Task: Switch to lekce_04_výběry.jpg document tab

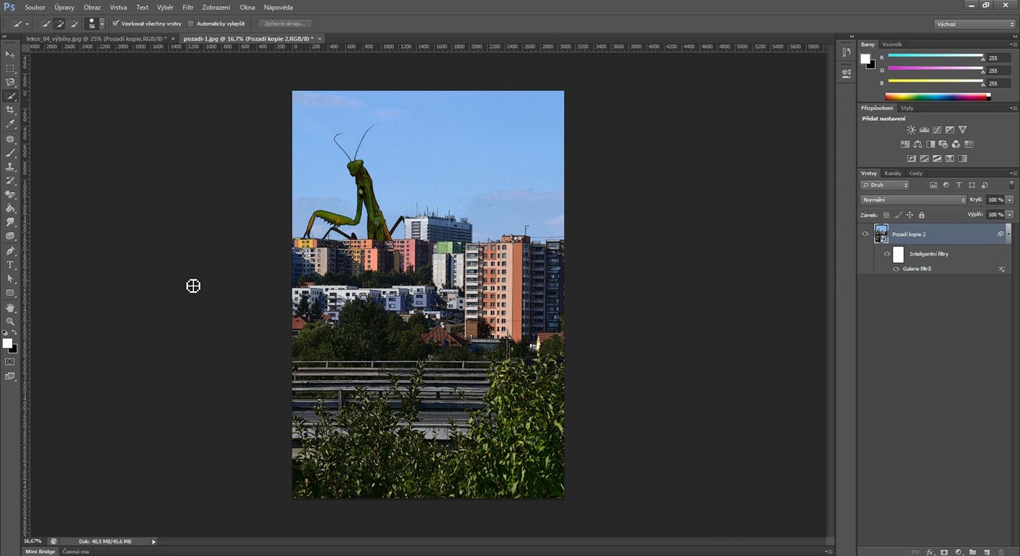Action: pyautogui.click(x=93, y=39)
